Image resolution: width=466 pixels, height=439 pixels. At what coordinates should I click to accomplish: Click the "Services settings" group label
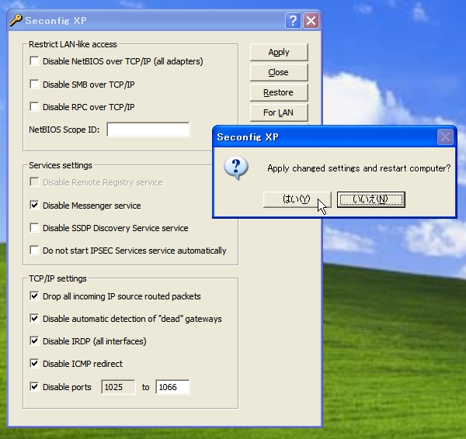pyautogui.click(x=61, y=165)
